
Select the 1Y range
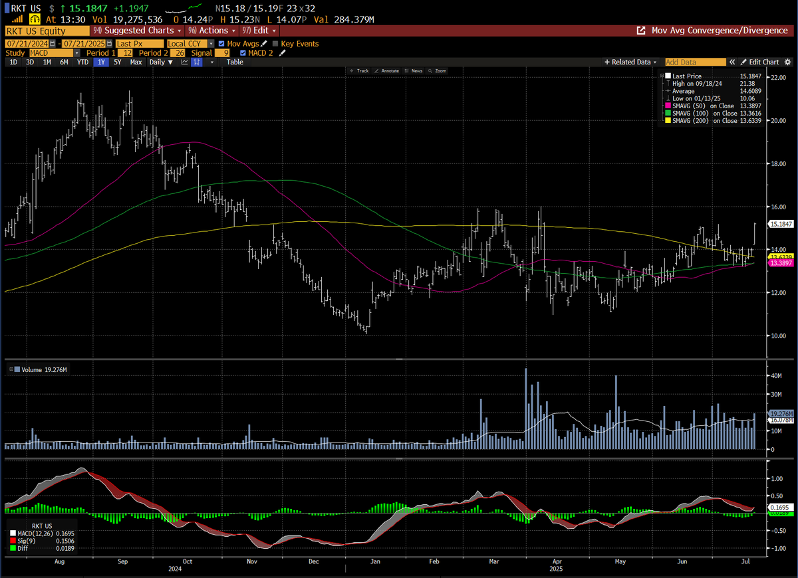click(x=101, y=62)
